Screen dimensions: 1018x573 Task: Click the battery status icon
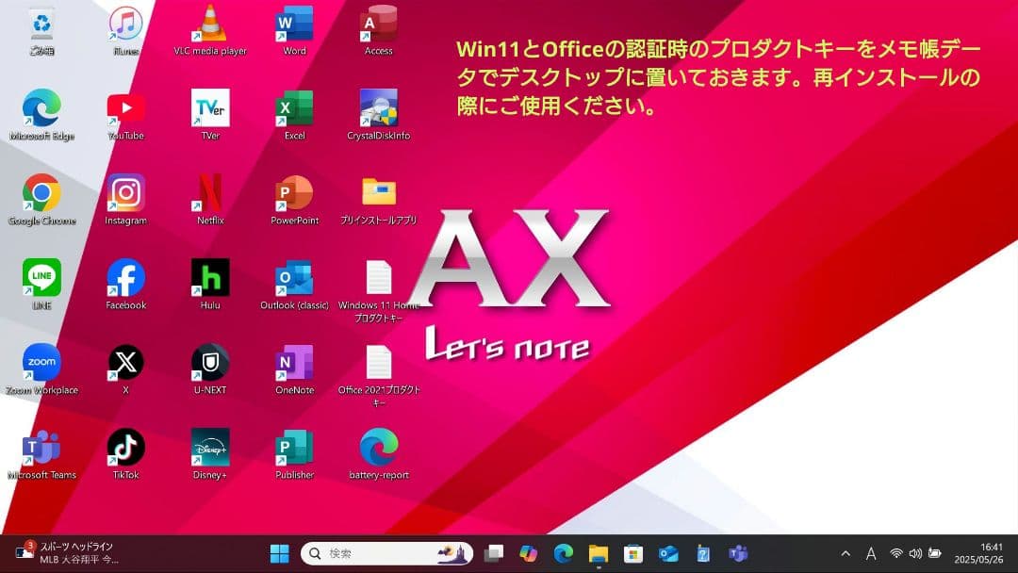[934, 554]
